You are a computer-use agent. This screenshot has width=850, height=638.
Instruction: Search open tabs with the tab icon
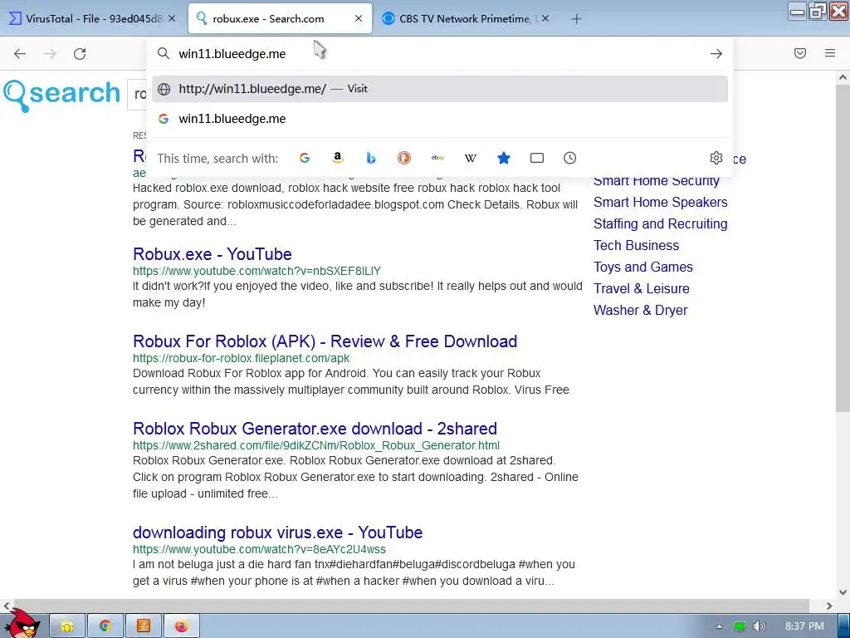pyautogui.click(x=537, y=158)
